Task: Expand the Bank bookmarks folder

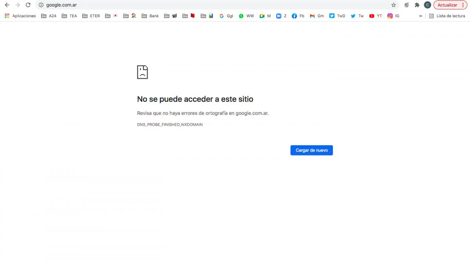Action: tap(151, 16)
